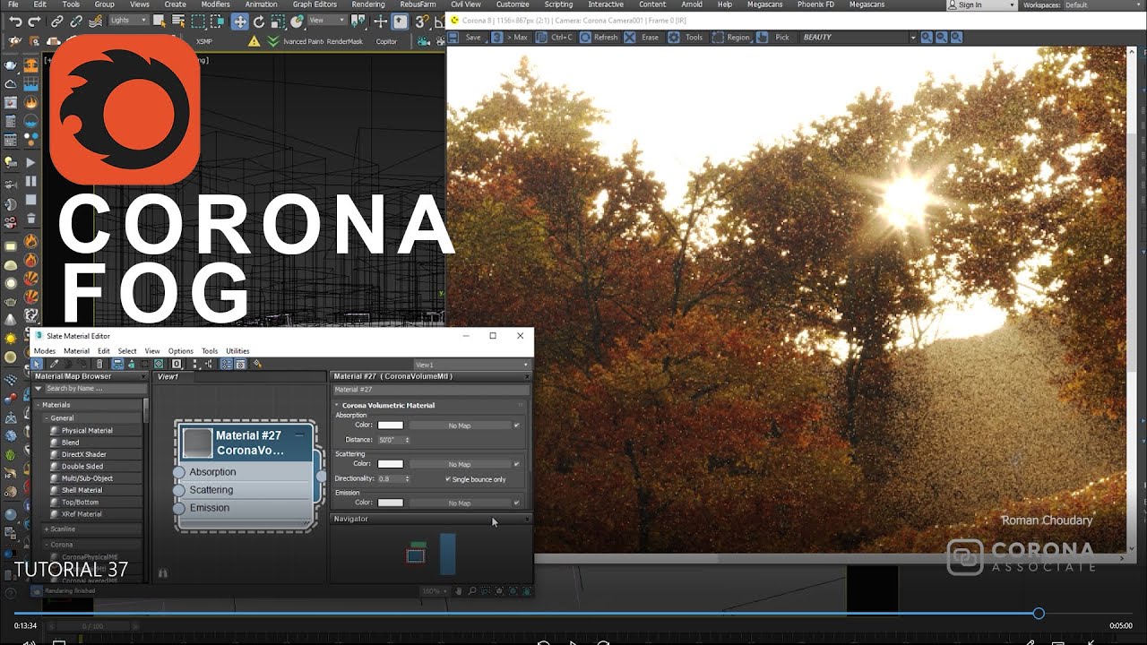Screen dimensions: 1147x645
Task: Click the Undo arrow in main toolbar
Action: [15, 21]
